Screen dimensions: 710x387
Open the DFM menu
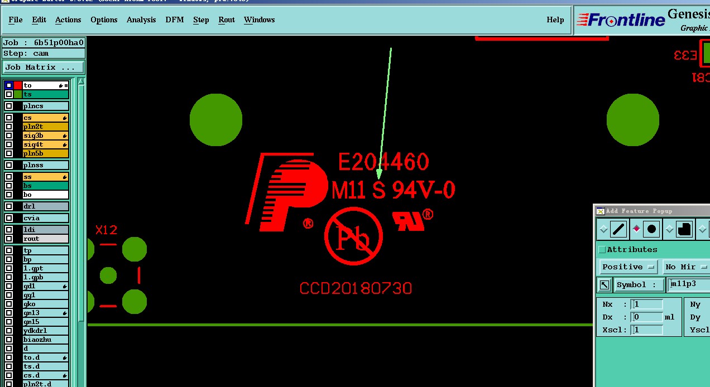pos(175,20)
